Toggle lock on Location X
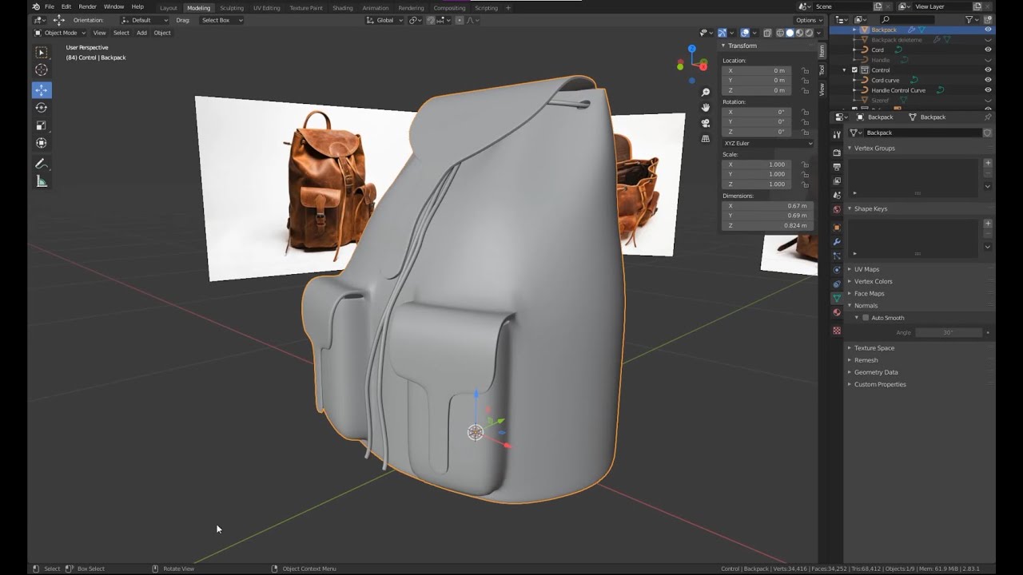The height and width of the screenshot is (575, 1023). click(805, 70)
